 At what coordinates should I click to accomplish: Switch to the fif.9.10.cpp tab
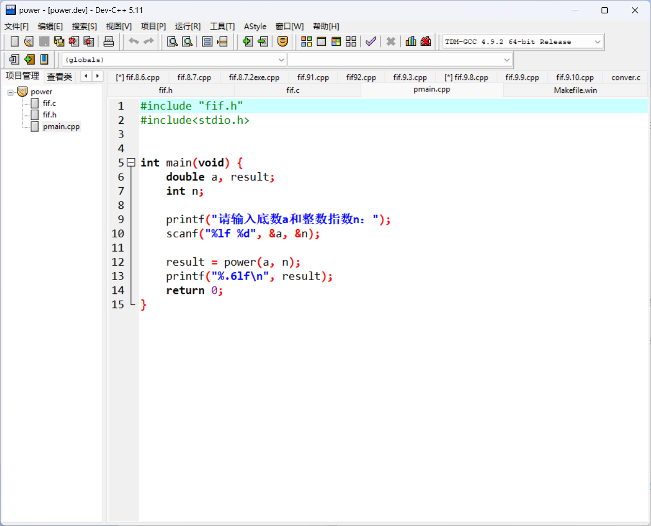[x=575, y=77]
